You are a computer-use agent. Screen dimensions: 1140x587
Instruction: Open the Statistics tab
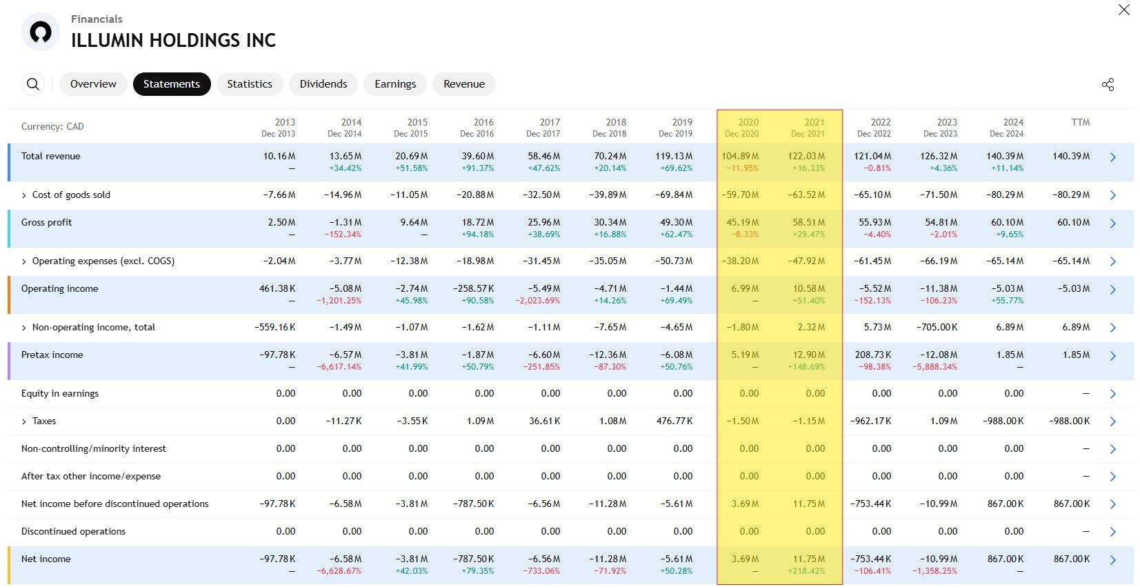(250, 84)
